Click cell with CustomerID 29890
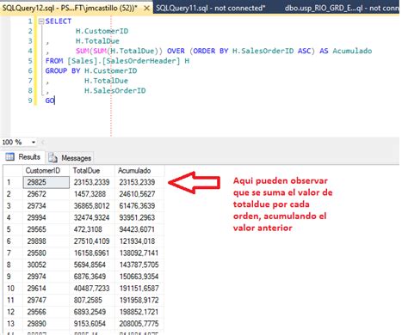 46,324
